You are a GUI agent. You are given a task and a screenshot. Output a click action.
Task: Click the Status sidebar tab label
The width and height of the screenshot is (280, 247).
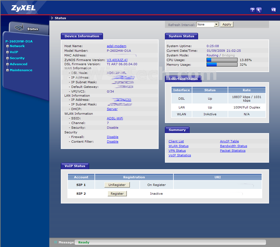[33, 29]
